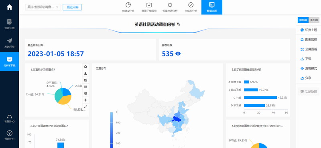321x148 pixels.
Task: Enable 游客模式 in right panel
Action: pos(309,68)
